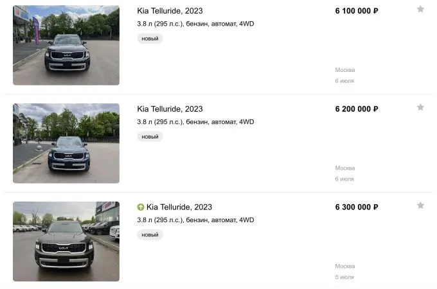Open the first Kia Telluride, 2023 title link

click(x=170, y=11)
